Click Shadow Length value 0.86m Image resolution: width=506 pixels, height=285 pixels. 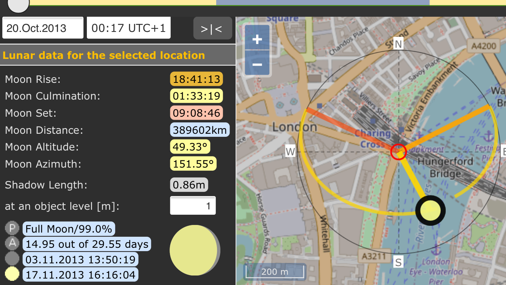click(x=189, y=185)
